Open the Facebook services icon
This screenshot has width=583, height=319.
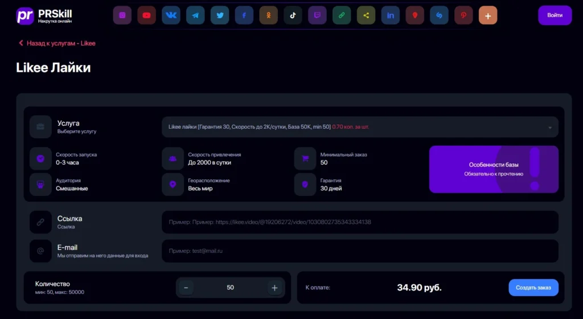[x=244, y=15]
